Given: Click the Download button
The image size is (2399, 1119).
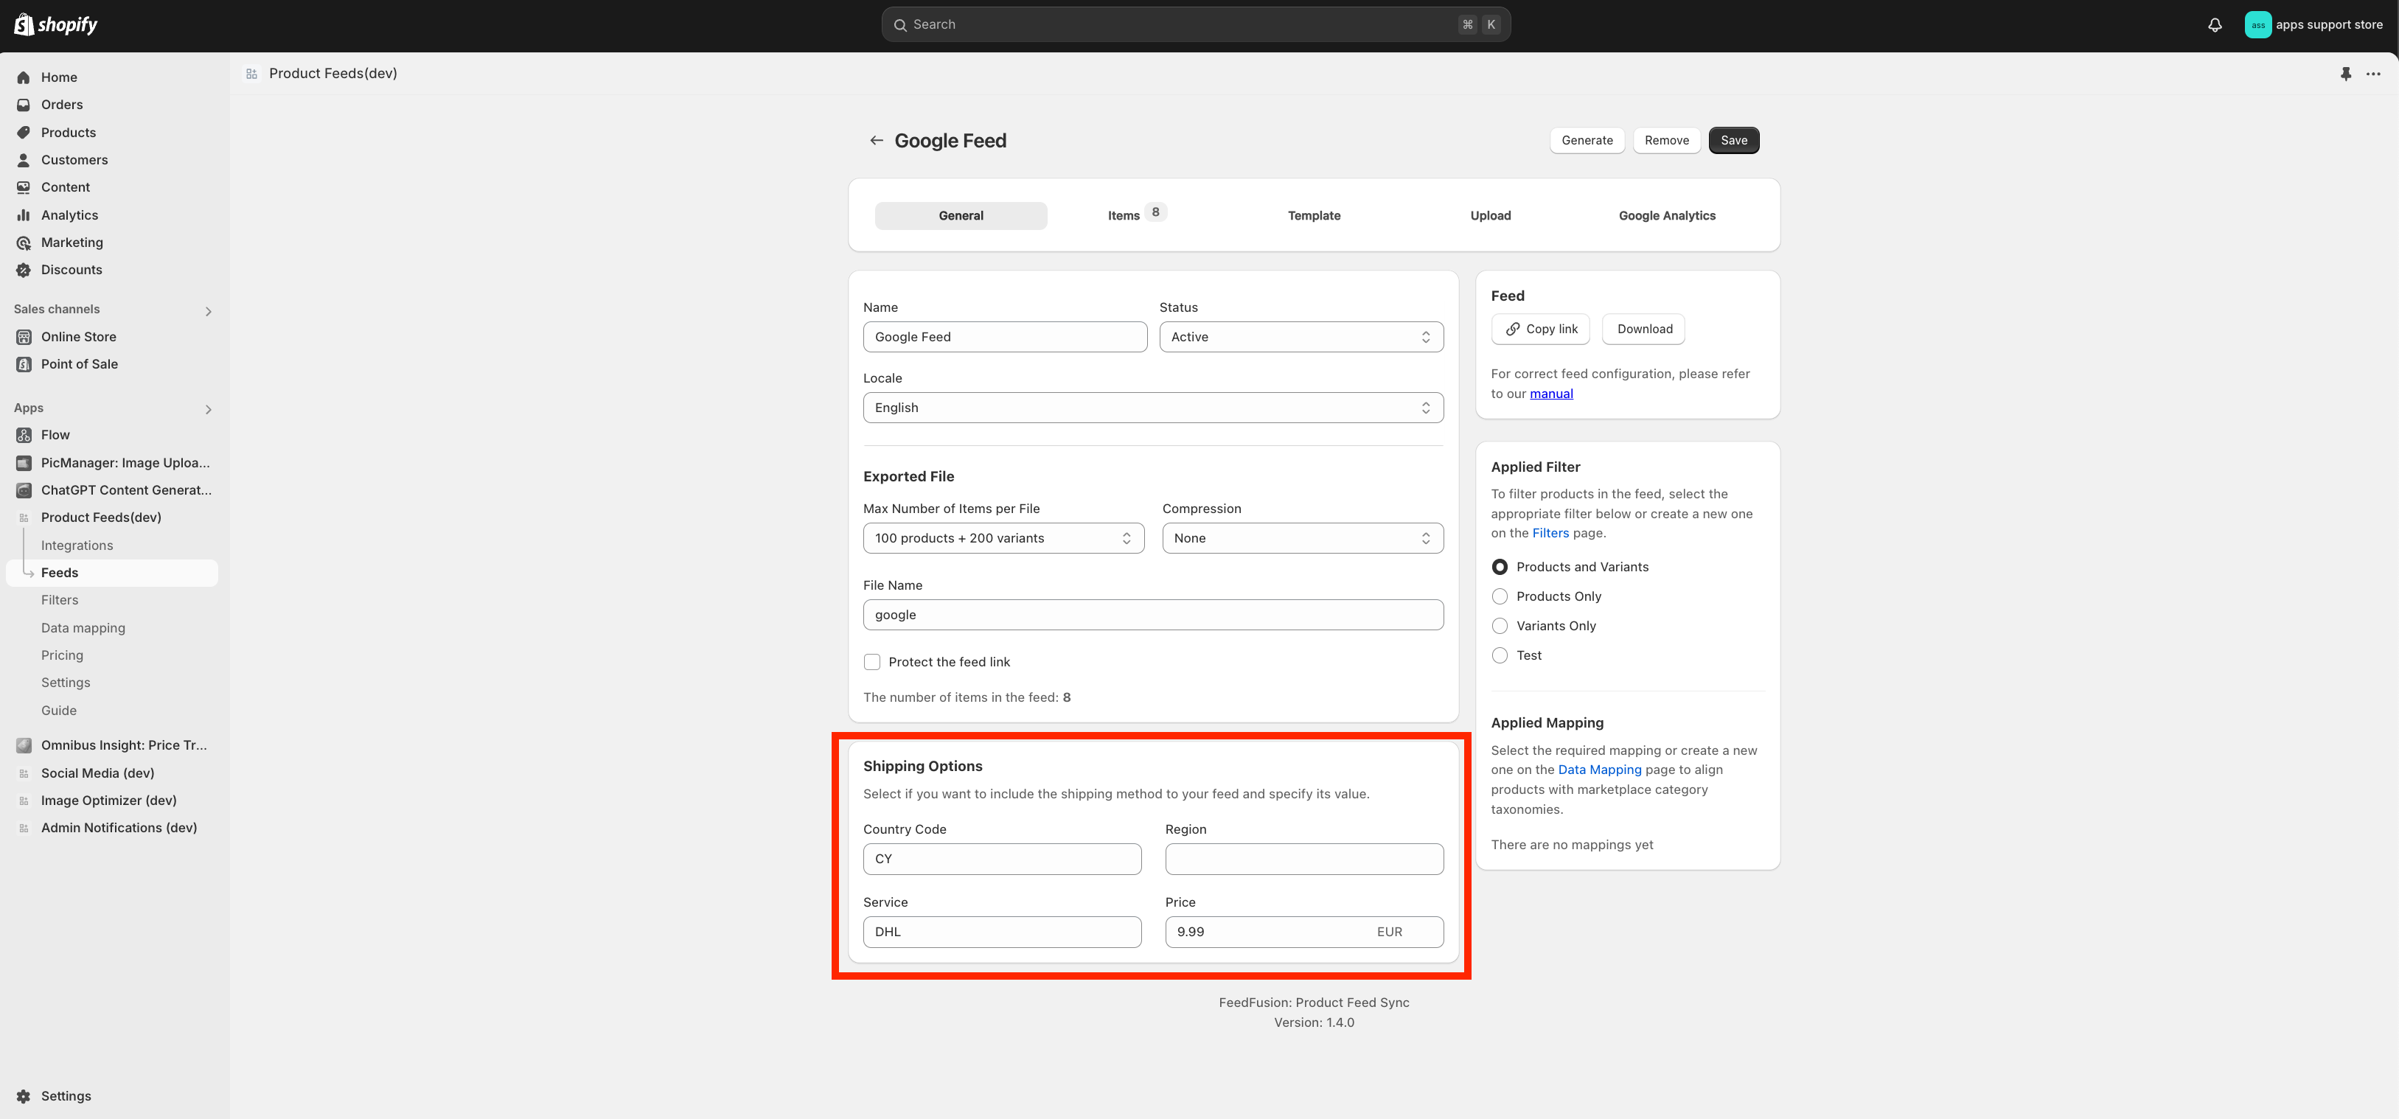Looking at the screenshot, I should pyautogui.click(x=1644, y=329).
